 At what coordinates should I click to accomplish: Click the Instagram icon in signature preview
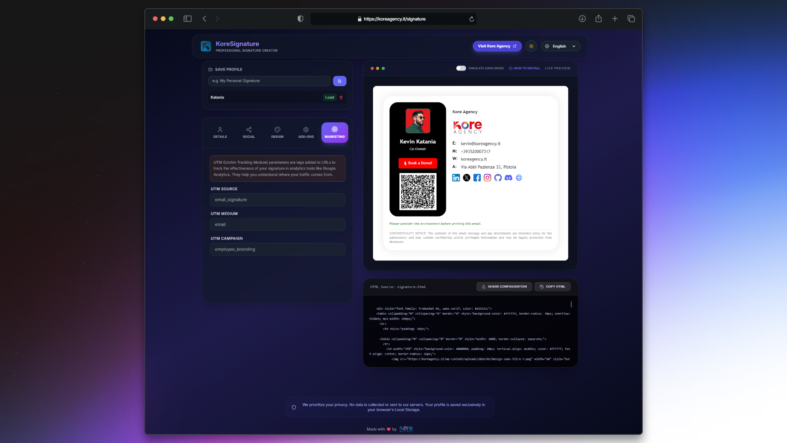click(487, 178)
